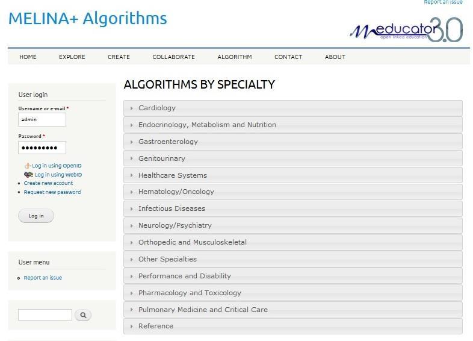
Task: Open the COLLABORATE menu
Action: click(173, 57)
